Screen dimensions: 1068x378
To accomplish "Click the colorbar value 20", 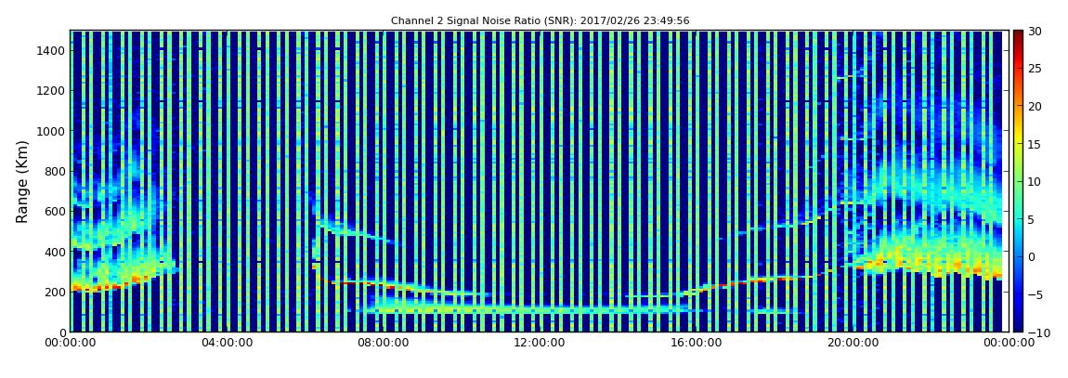I will (x=1034, y=106).
